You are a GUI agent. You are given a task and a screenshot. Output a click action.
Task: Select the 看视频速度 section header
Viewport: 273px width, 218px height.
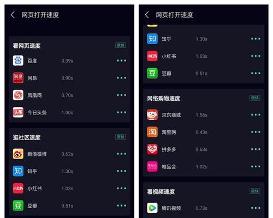[161, 192]
